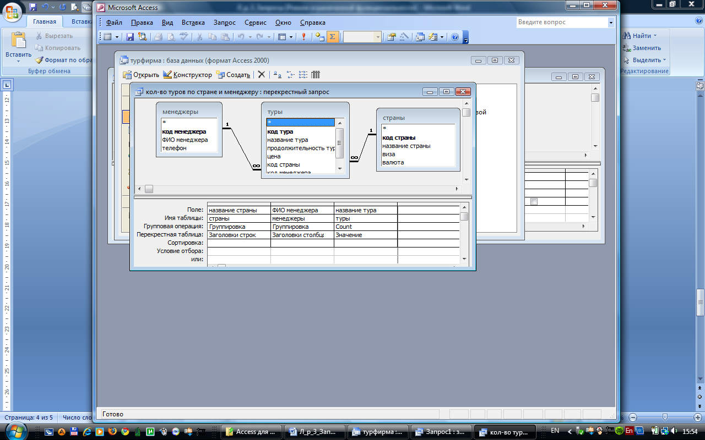Open the Вид menu
The width and height of the screenshot is (705, 440).
tap(167, 23)
